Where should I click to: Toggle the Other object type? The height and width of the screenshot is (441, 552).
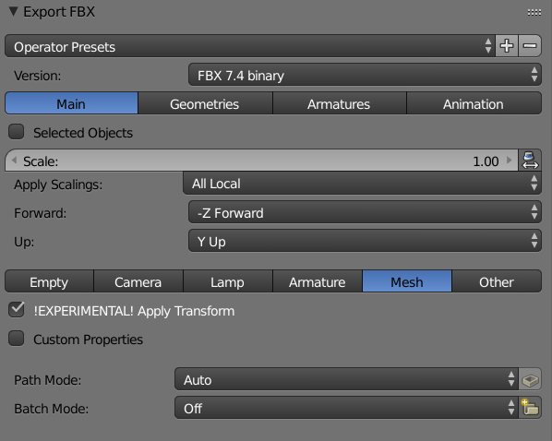(497, 281)
